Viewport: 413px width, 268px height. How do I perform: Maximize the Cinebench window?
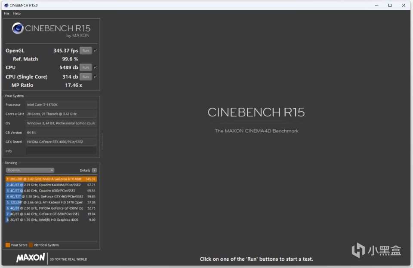[390, 5]
